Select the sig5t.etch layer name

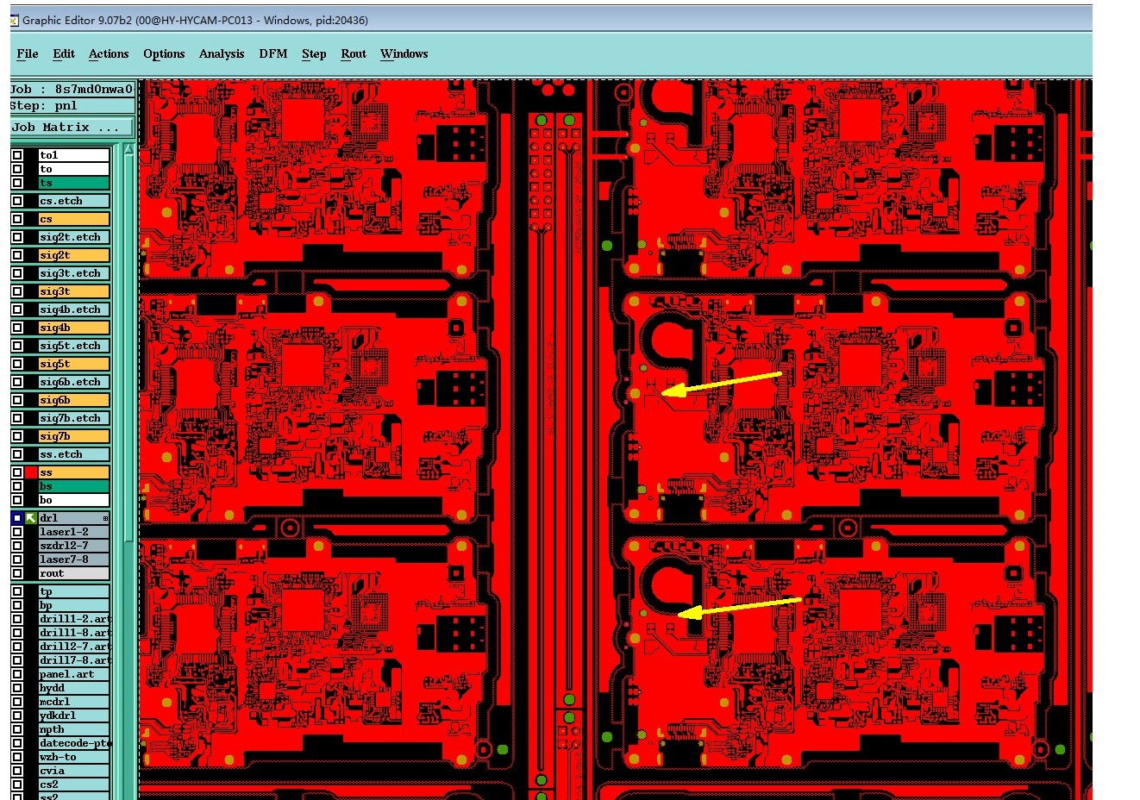pos(74,346)
